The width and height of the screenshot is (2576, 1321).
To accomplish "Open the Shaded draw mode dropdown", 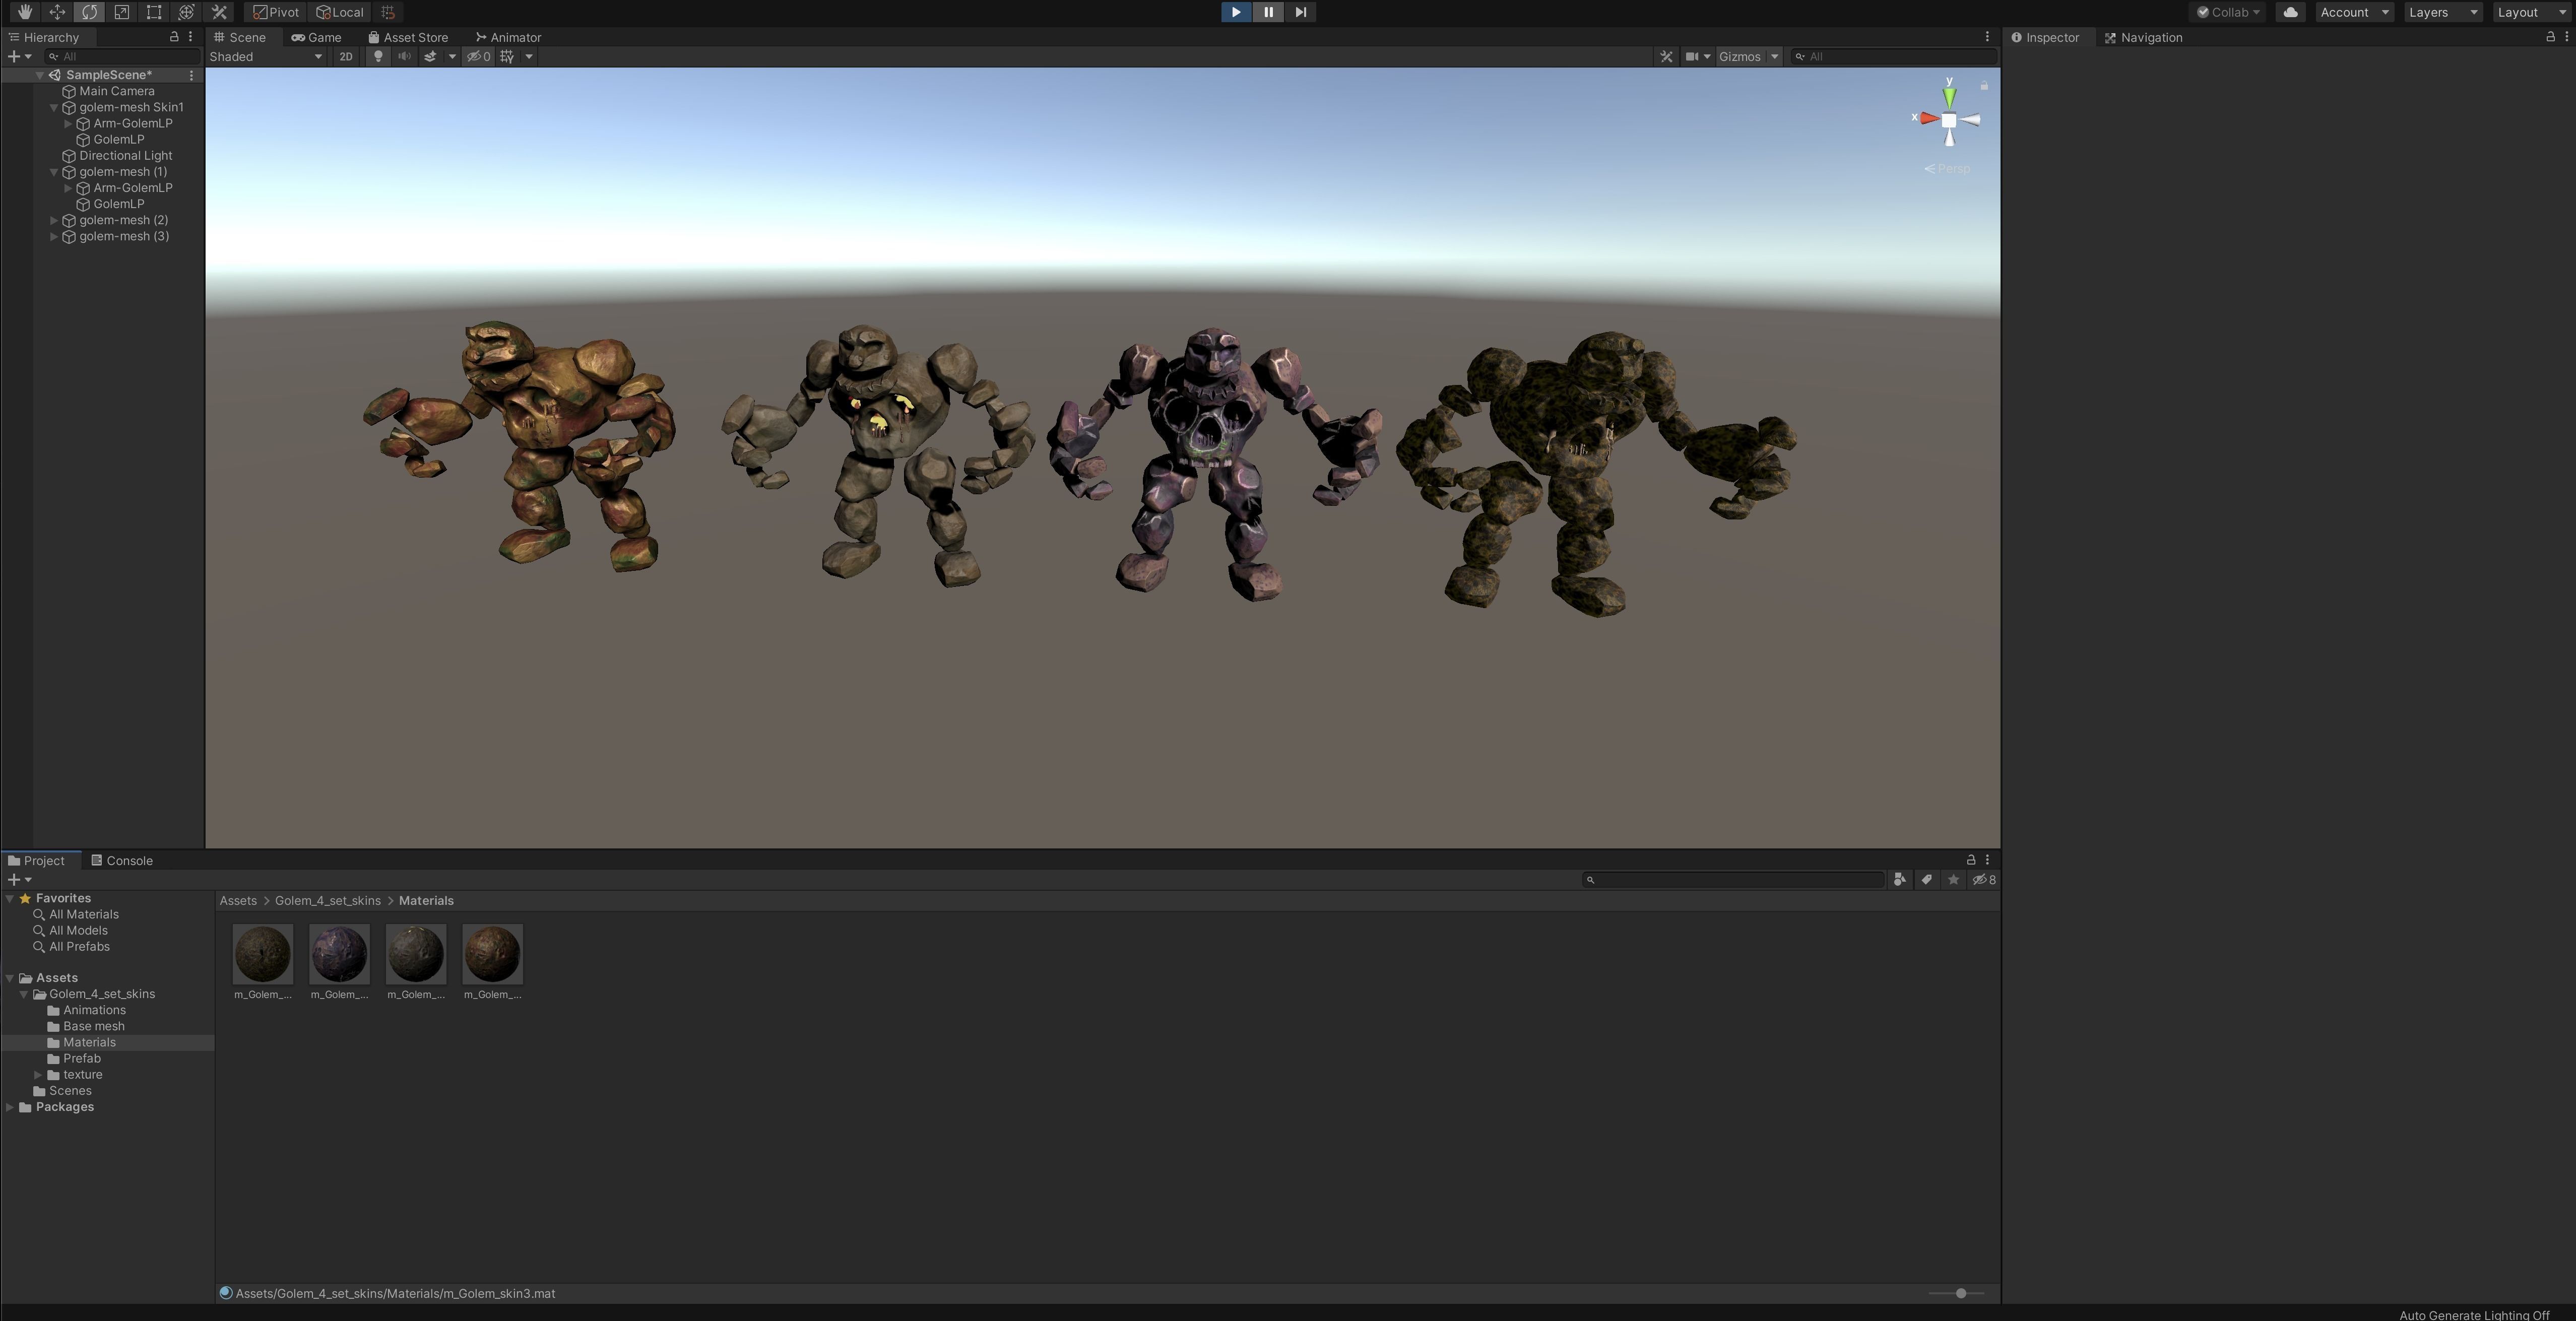I will (266, 57).
